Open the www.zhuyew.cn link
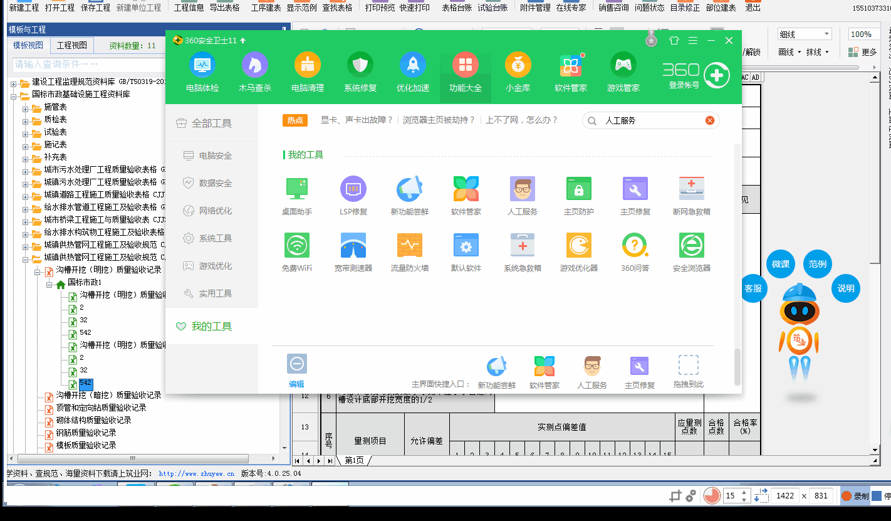The height and width of the screenshot is (521, 891). (x=196, y=474)
